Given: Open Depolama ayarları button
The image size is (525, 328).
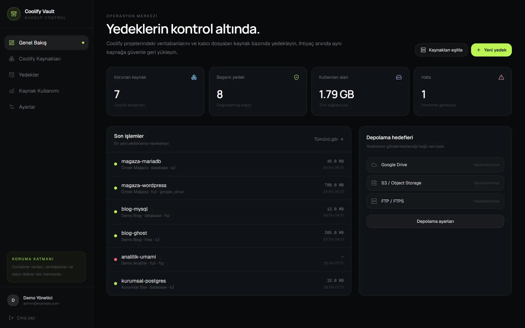Looking at the screenshot, I should [435, 221].
